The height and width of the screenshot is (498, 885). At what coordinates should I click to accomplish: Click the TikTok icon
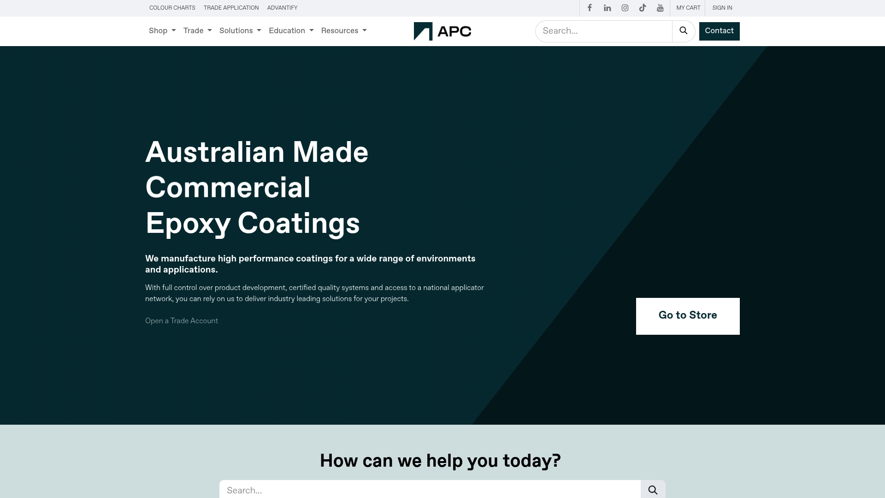[643, 8]
